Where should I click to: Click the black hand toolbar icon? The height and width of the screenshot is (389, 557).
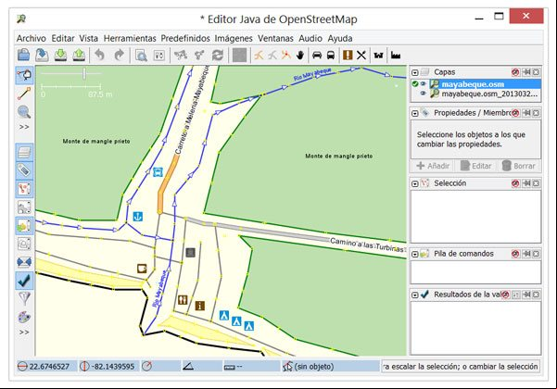point(300,56)
